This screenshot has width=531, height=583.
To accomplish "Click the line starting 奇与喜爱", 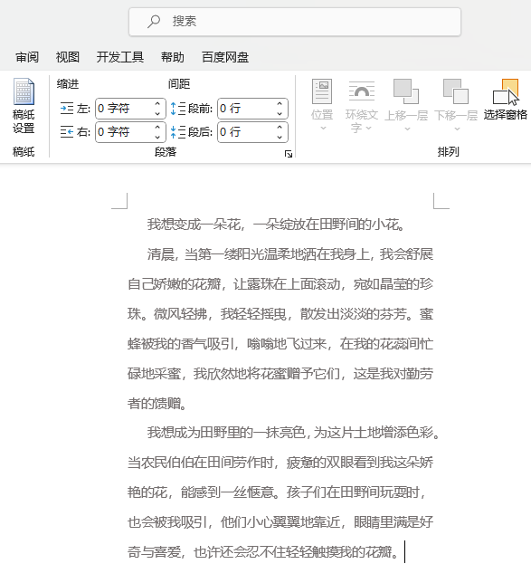I will point(263,552).
